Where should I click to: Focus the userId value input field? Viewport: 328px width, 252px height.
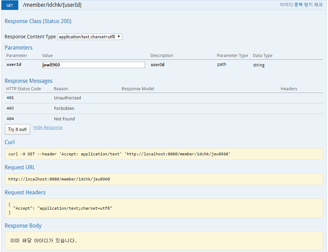point(94,65)
